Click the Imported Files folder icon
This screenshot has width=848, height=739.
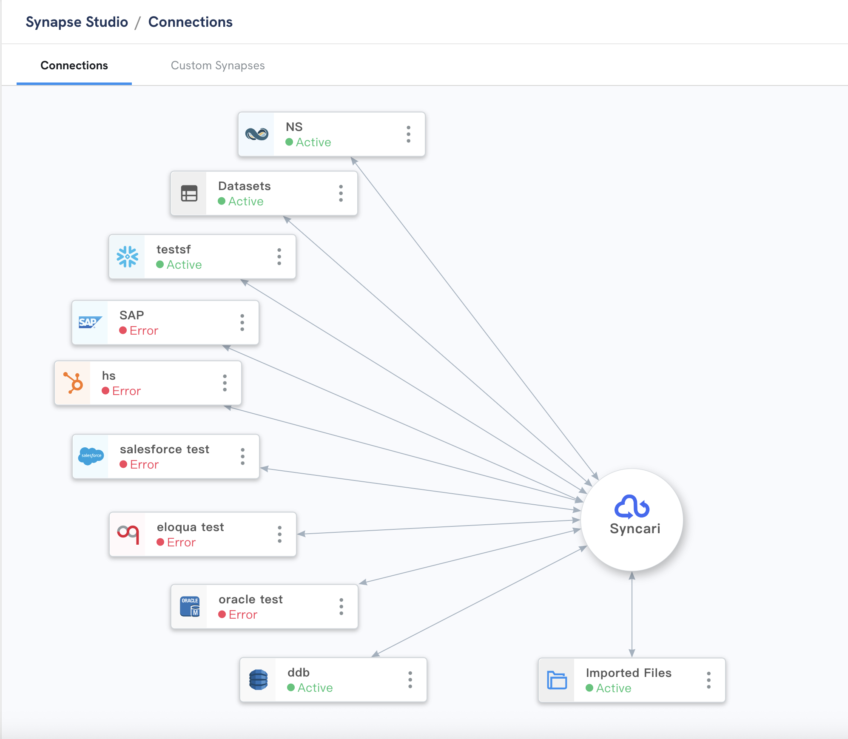[557, 680]
